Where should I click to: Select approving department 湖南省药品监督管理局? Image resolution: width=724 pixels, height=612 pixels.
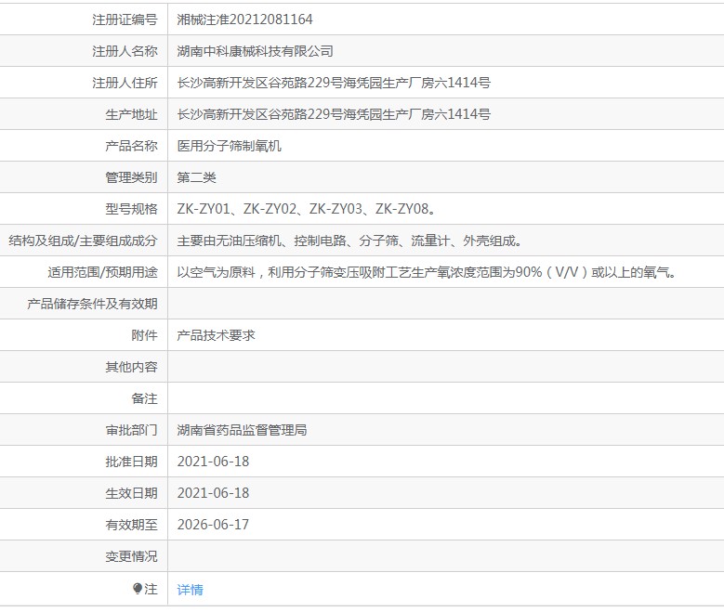(x=242, y=430)
